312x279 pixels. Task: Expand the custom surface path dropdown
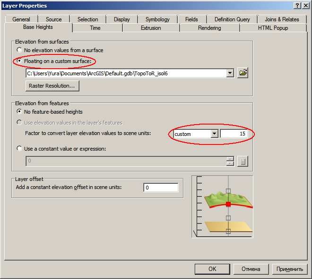[230, 73]
